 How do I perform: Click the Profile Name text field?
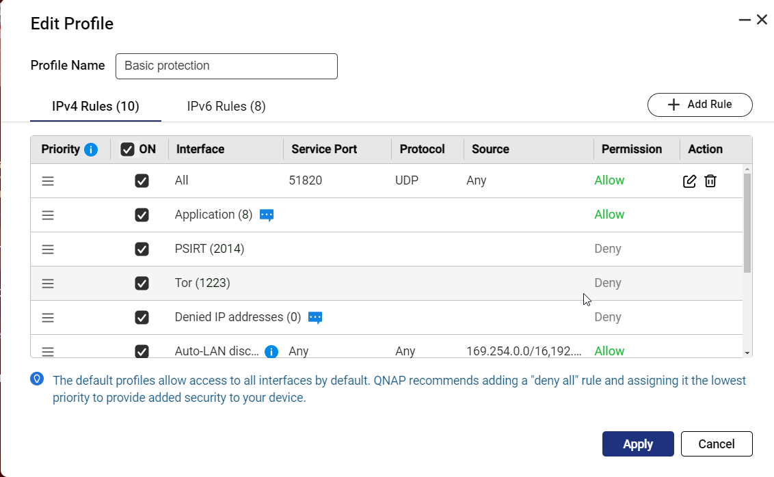(x=226, y=66)
